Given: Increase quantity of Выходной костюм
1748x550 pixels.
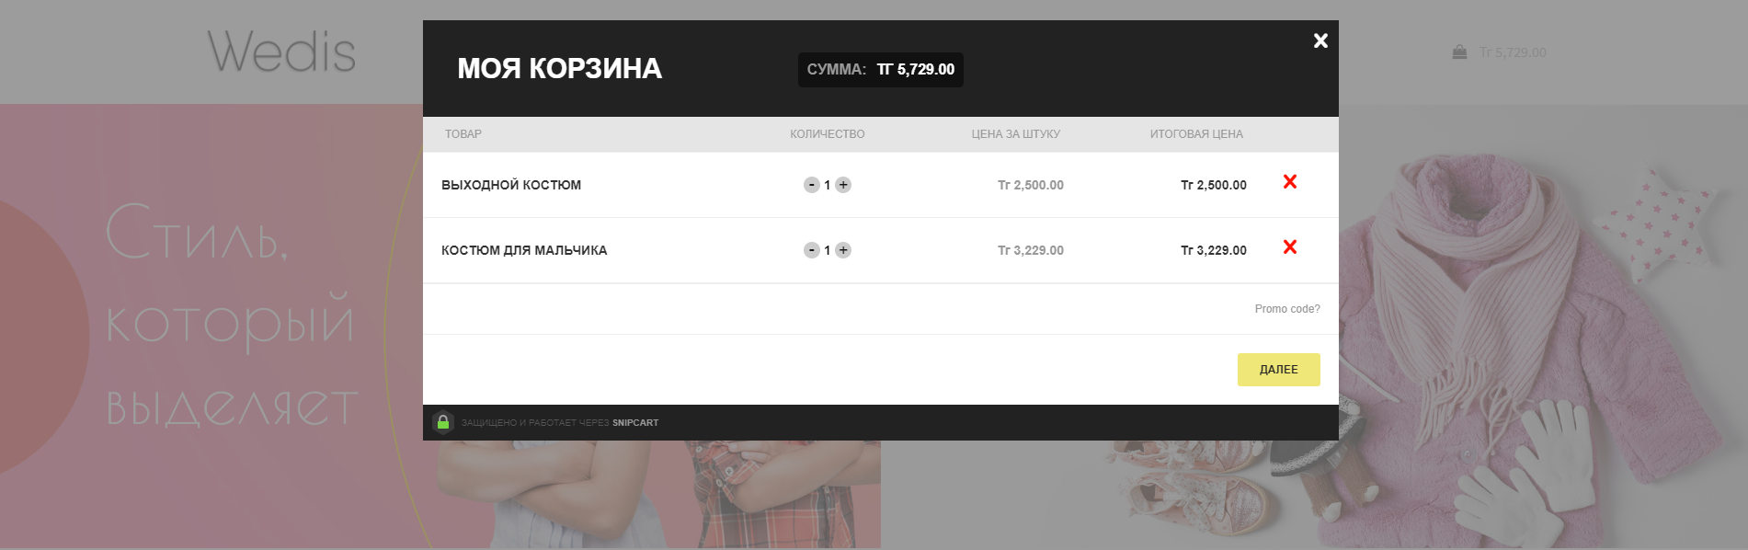Looking at the screenshot, I should [x=843, y=185].
